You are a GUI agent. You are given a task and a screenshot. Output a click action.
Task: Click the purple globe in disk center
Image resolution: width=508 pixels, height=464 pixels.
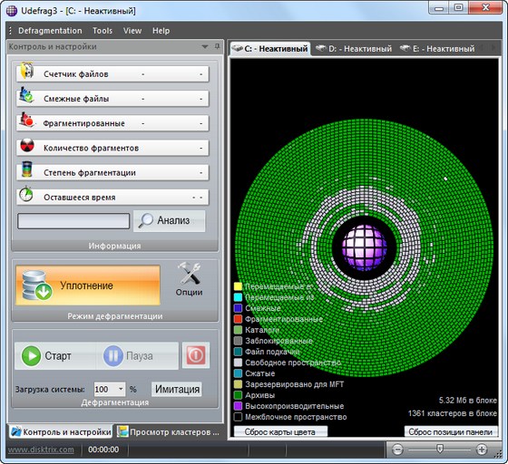pos(365,247)
